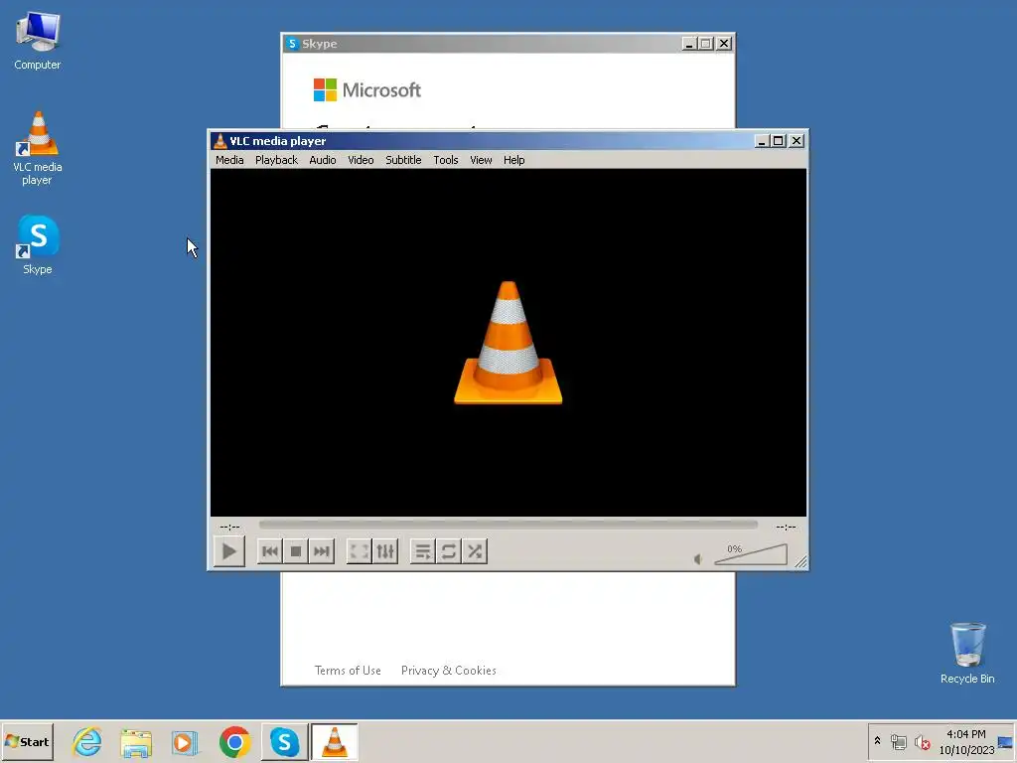1017x763 pixels.
Task: Toggle VLC fullscreen video mode
Action: coord(359,551)
